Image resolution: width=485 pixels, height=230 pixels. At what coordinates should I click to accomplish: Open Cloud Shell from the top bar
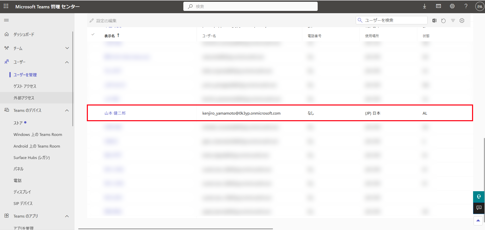point(439,6)
